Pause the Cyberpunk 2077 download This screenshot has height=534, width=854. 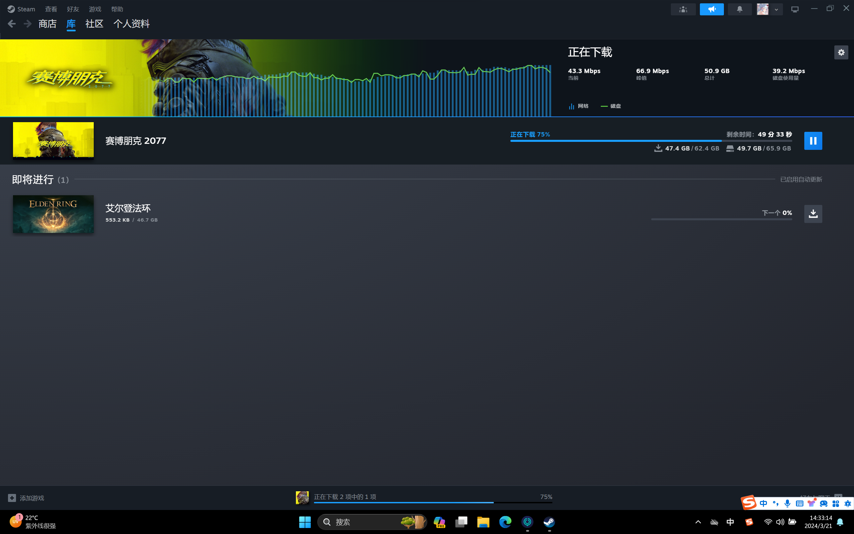pos(813,141)
